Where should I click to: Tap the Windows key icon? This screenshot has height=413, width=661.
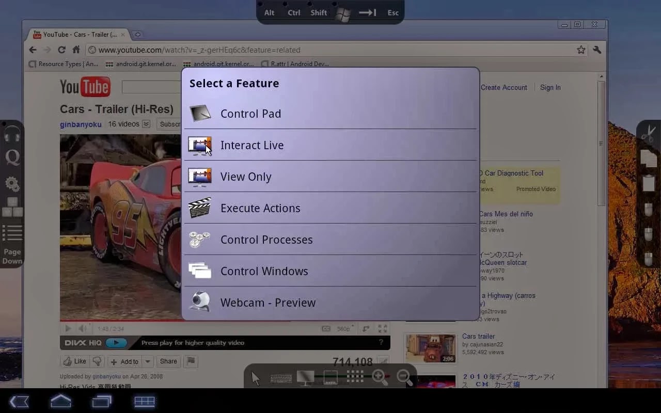tap(342, 13)
